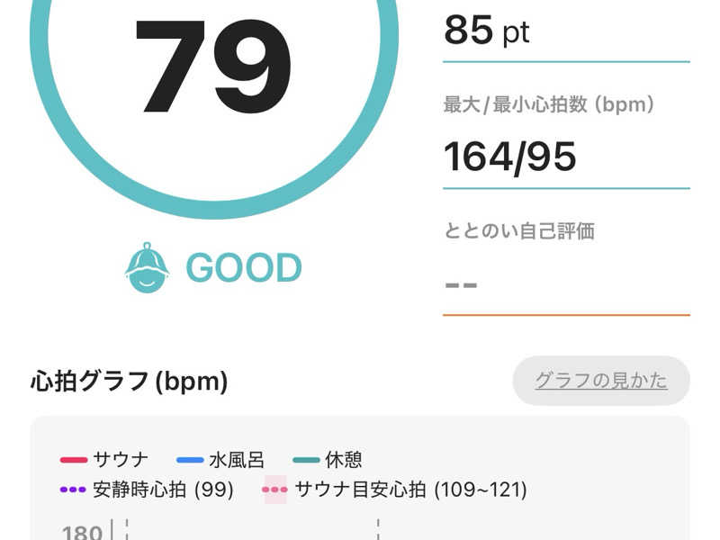Click the red サウナ legend line

(x=73, y=460)
